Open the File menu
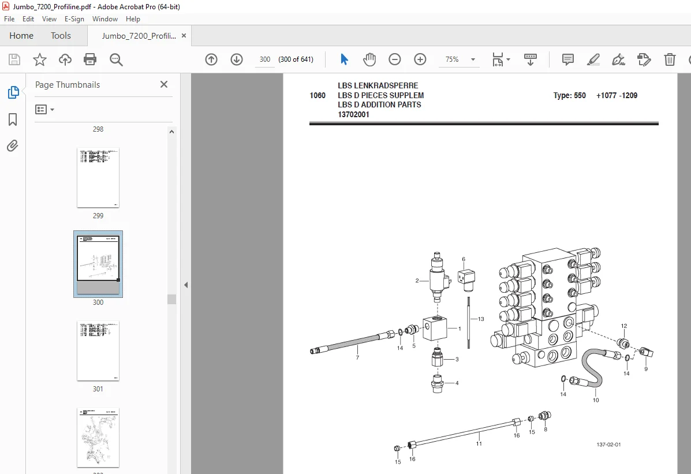The width and height of the screenshot is (691, 474). pyautogui.click(x=9, y=19)
